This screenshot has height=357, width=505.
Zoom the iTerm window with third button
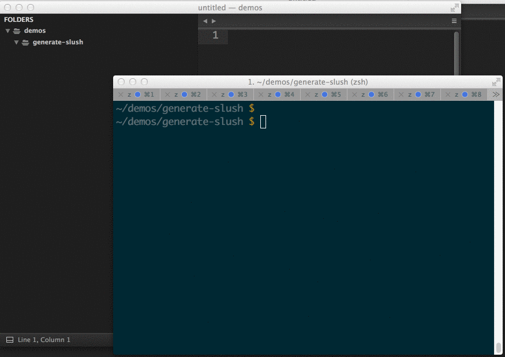pos(144,82)
